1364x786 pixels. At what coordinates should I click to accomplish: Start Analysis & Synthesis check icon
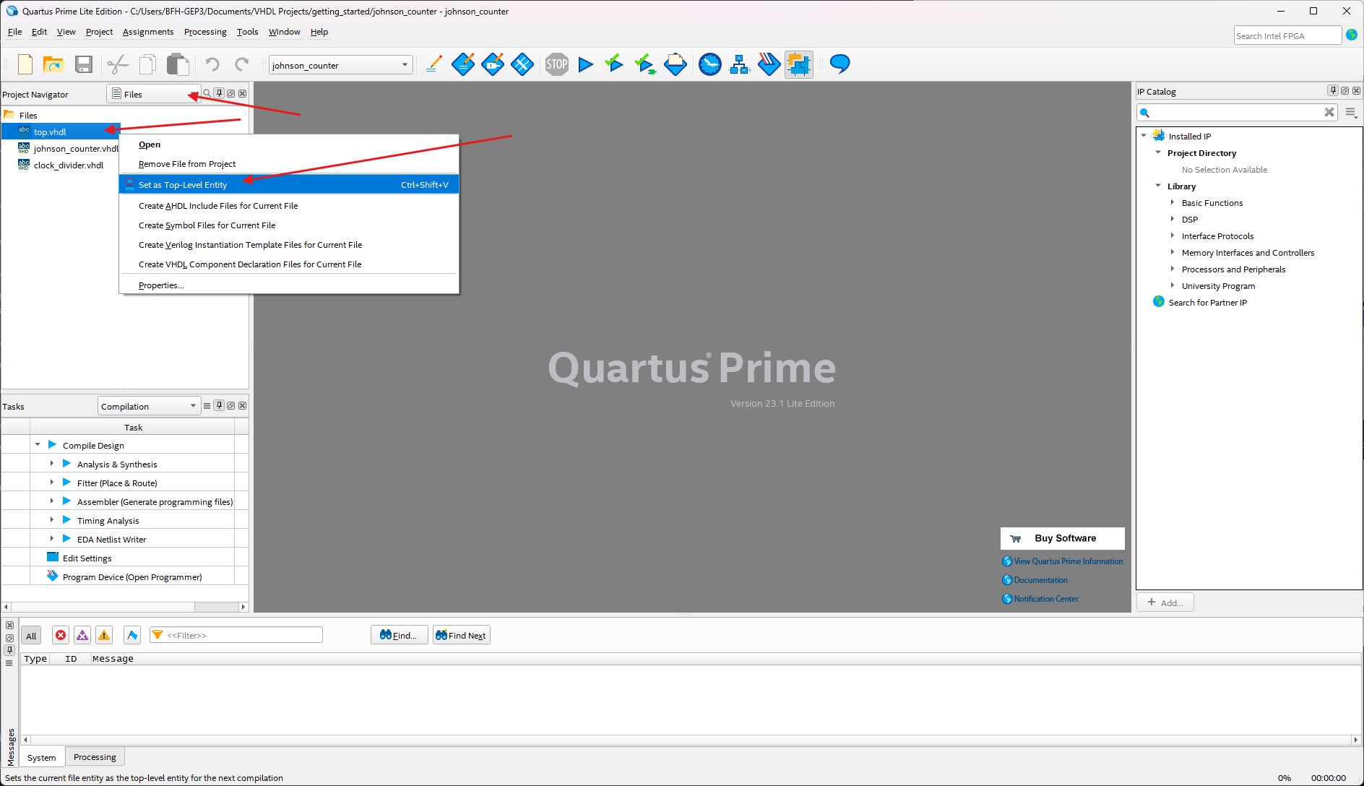(614, 65)
